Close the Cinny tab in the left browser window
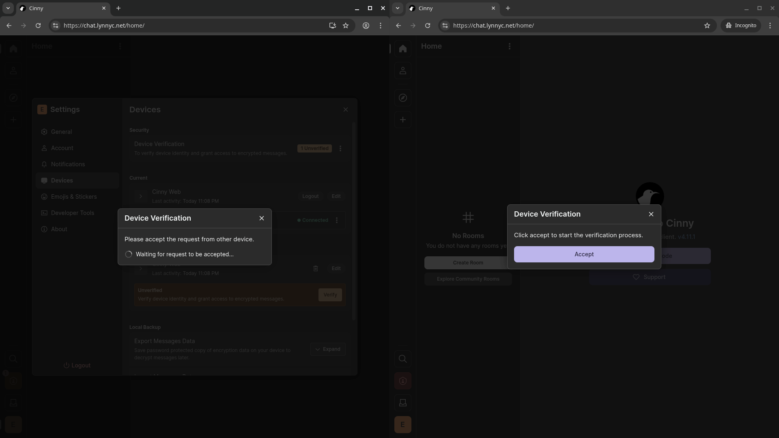Screen dimensions: 779x438 pos(104,8)
